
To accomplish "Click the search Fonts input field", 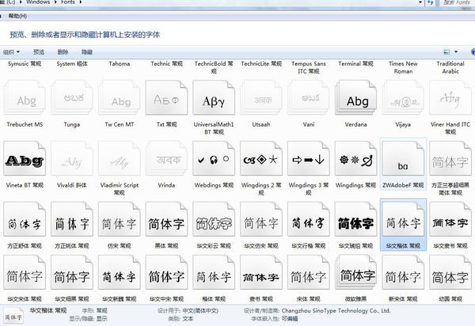I will (457, 2).
